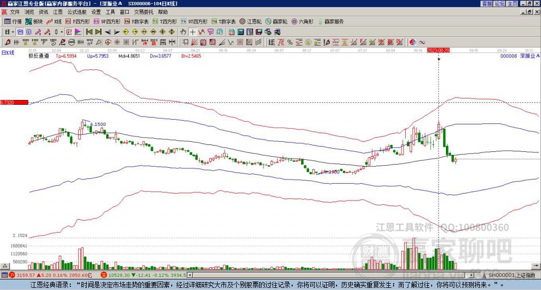
Task: Click the red circular target tool icon
Action: point(108,42)
